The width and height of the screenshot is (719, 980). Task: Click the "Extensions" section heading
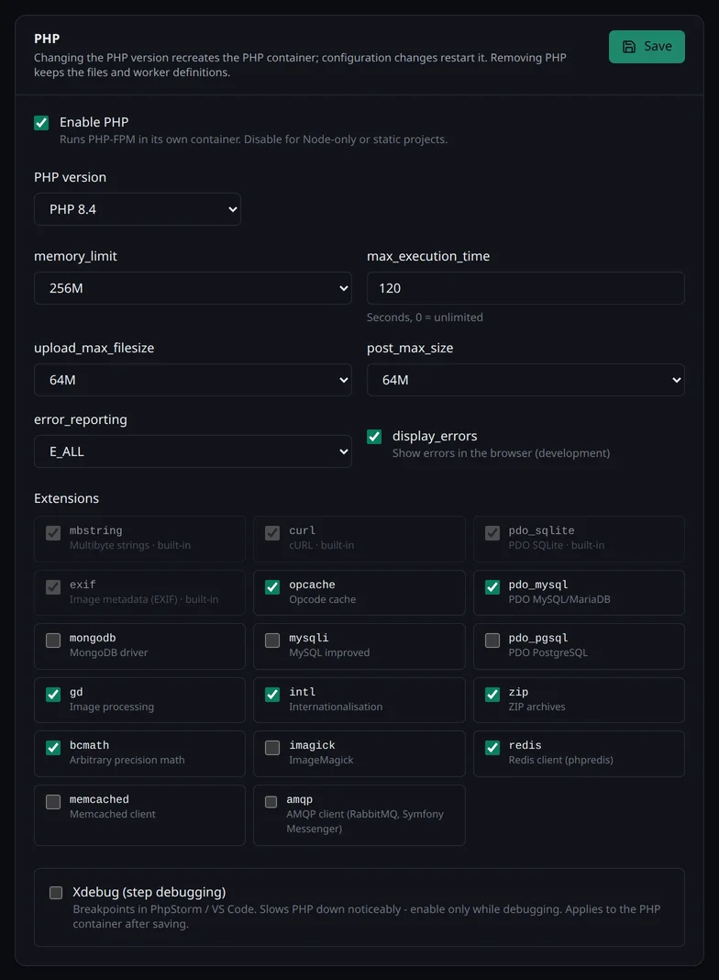click(x=66, y=498)
